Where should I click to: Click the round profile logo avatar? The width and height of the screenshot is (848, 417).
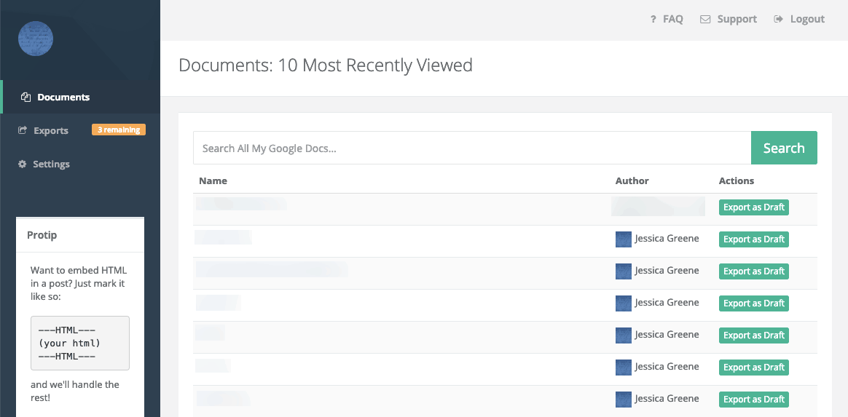(x=36, y=39)
